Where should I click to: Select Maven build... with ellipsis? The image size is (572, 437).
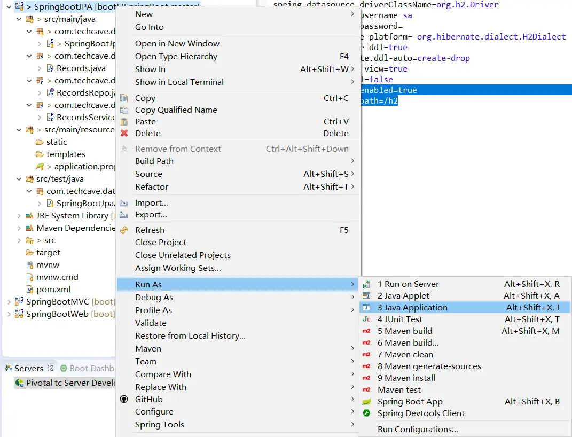pos(465,342)
